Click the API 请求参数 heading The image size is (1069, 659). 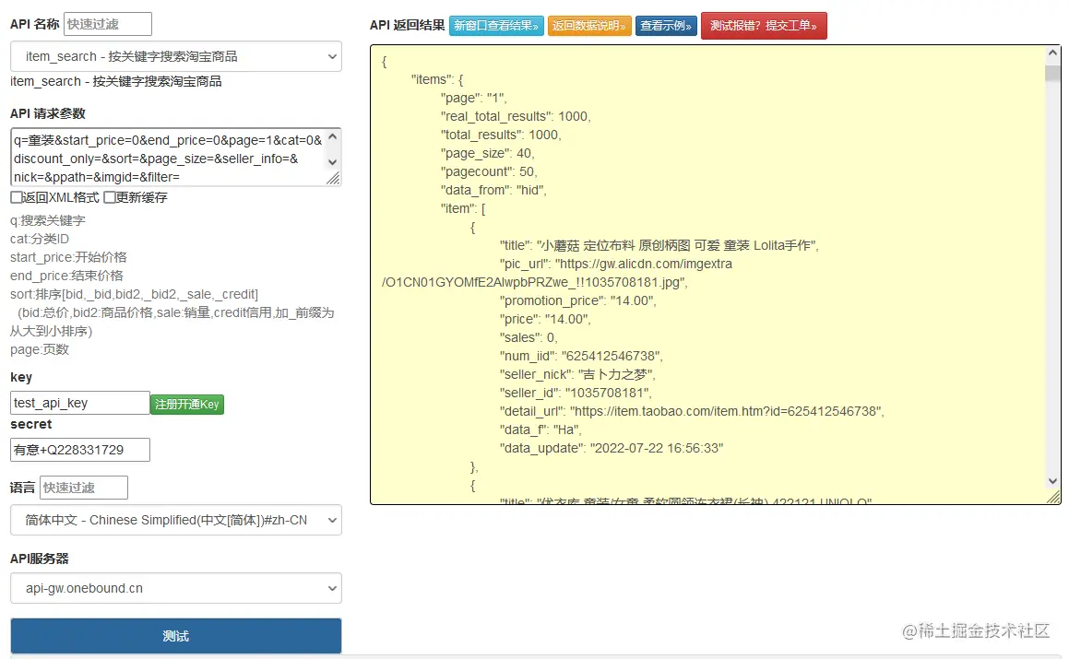pos(48,113)
